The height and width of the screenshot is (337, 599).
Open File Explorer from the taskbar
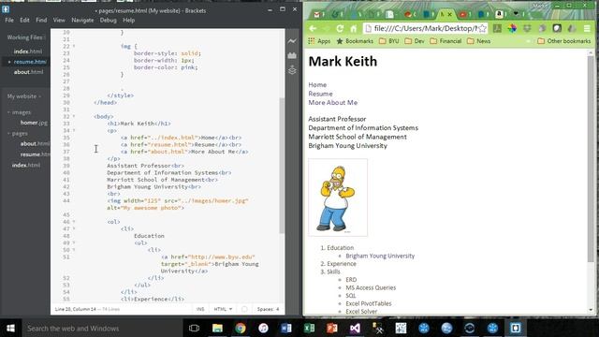(x=217, y=329)
